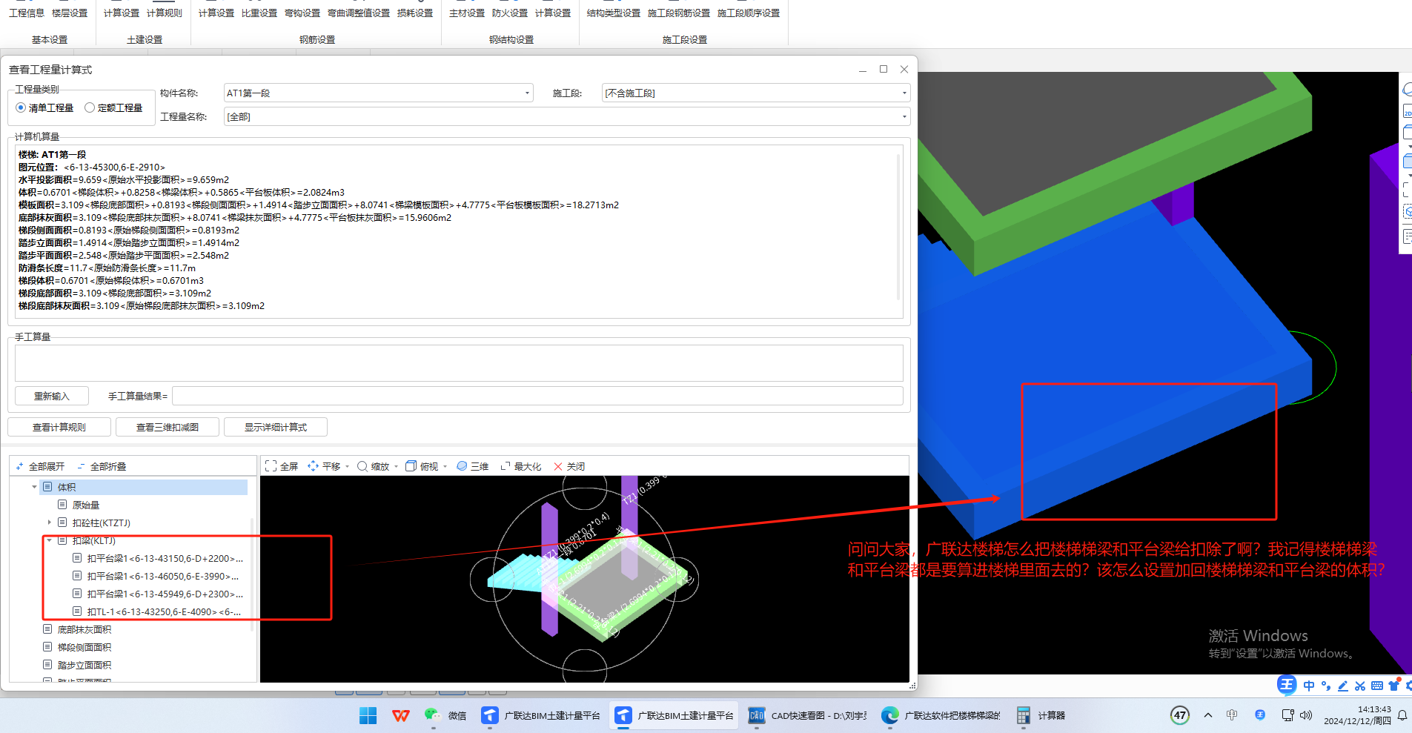Choose the 俯视 top view icon
The image size is (1412, 733).
click(x=411, y=466)
